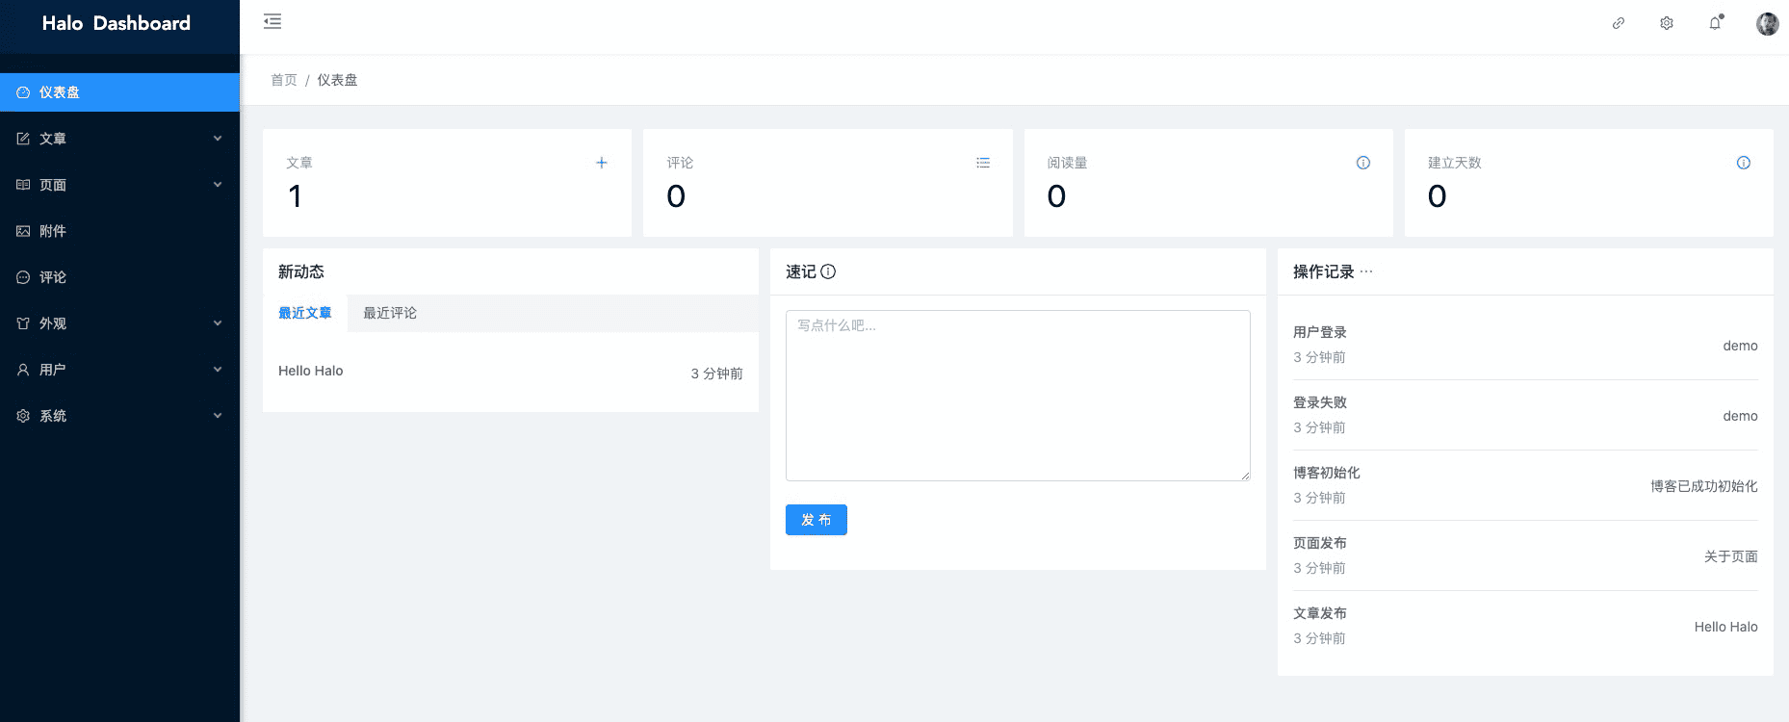Viewport: 1789px width, 722px height.
Task: Click the info icon on the 建立天数 card
Action: coord(1744,163)
